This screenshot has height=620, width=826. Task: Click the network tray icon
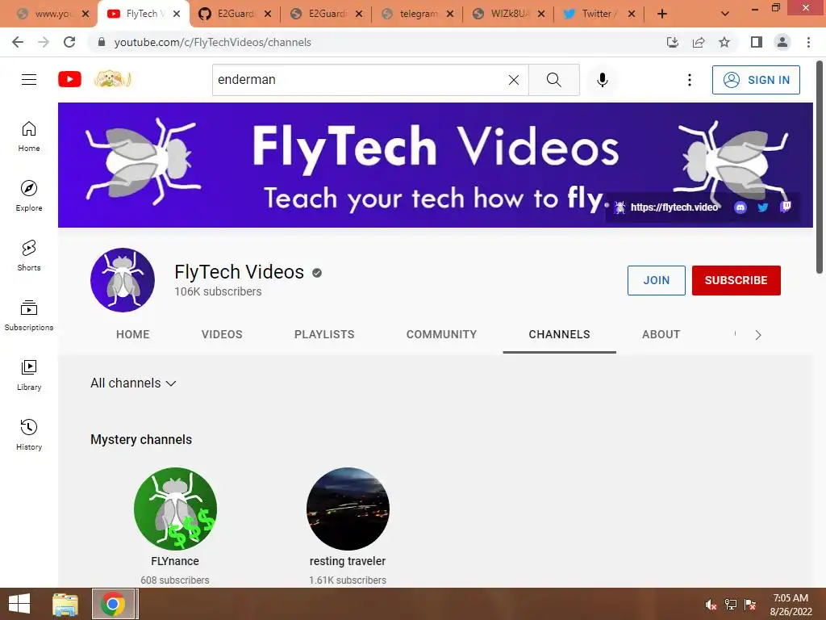731,605
